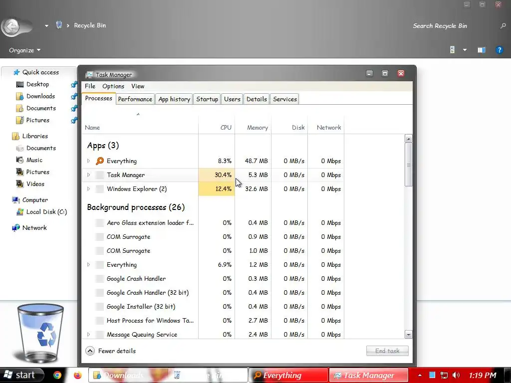
Task: Click the process list scroll down arrow
Action: 408,335
